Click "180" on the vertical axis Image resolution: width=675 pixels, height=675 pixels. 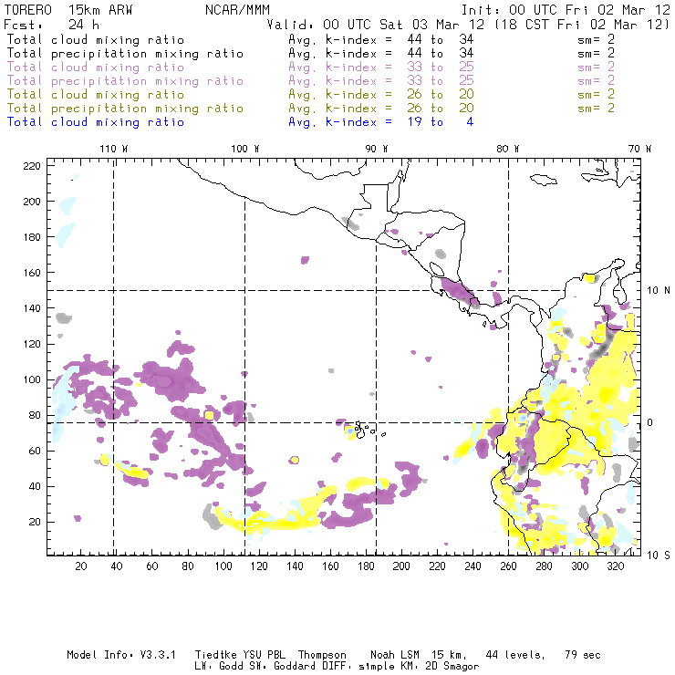[x=32, y=237]
